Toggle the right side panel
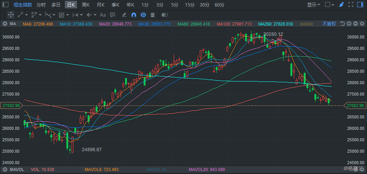 click(x=361, y=5)
